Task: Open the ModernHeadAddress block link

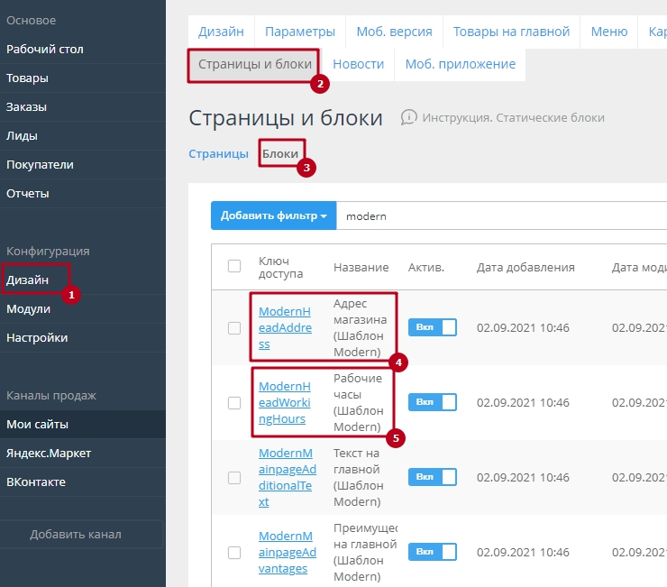Action: [285, 327]
